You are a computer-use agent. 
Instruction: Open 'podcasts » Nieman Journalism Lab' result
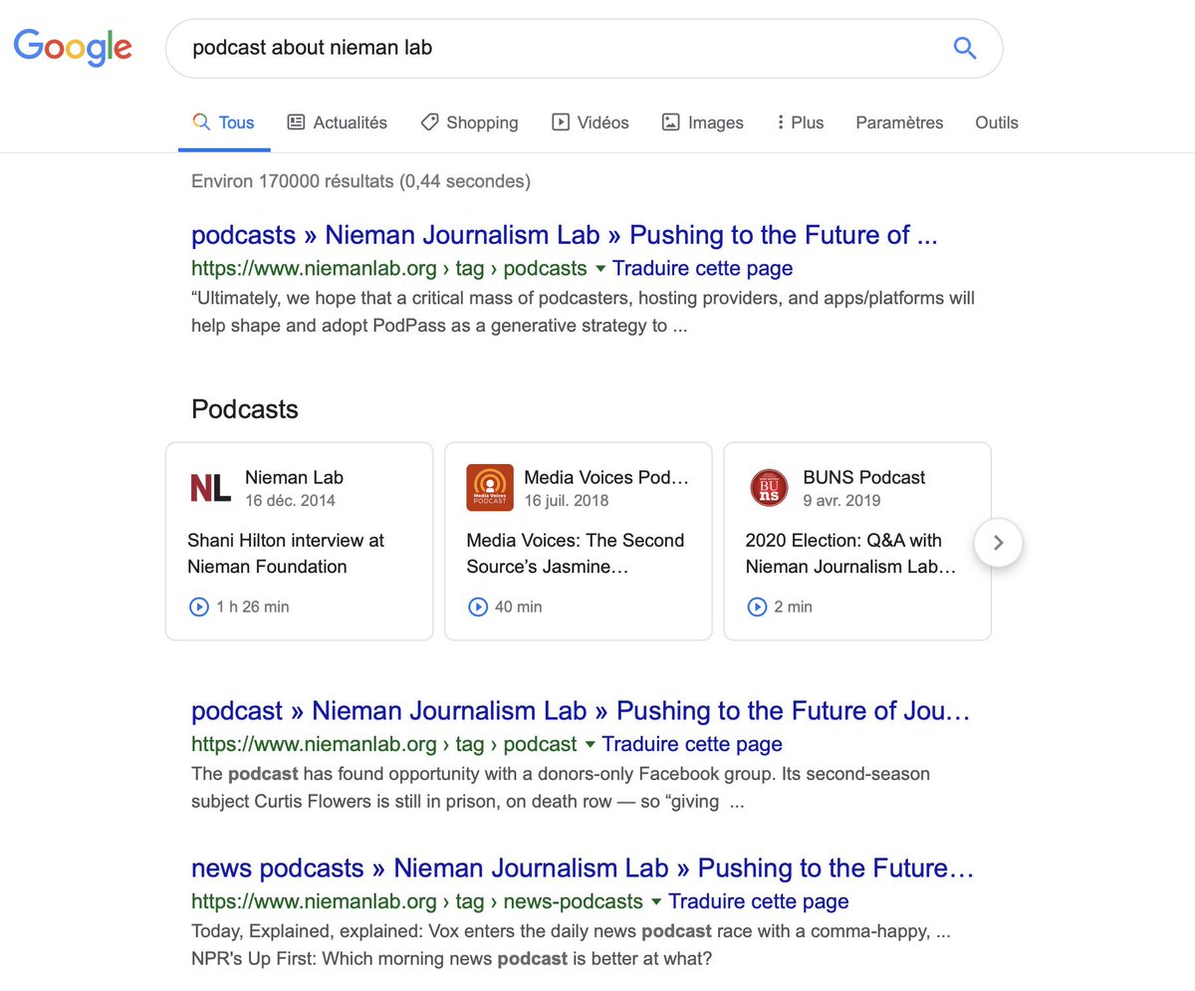(565, 235)
